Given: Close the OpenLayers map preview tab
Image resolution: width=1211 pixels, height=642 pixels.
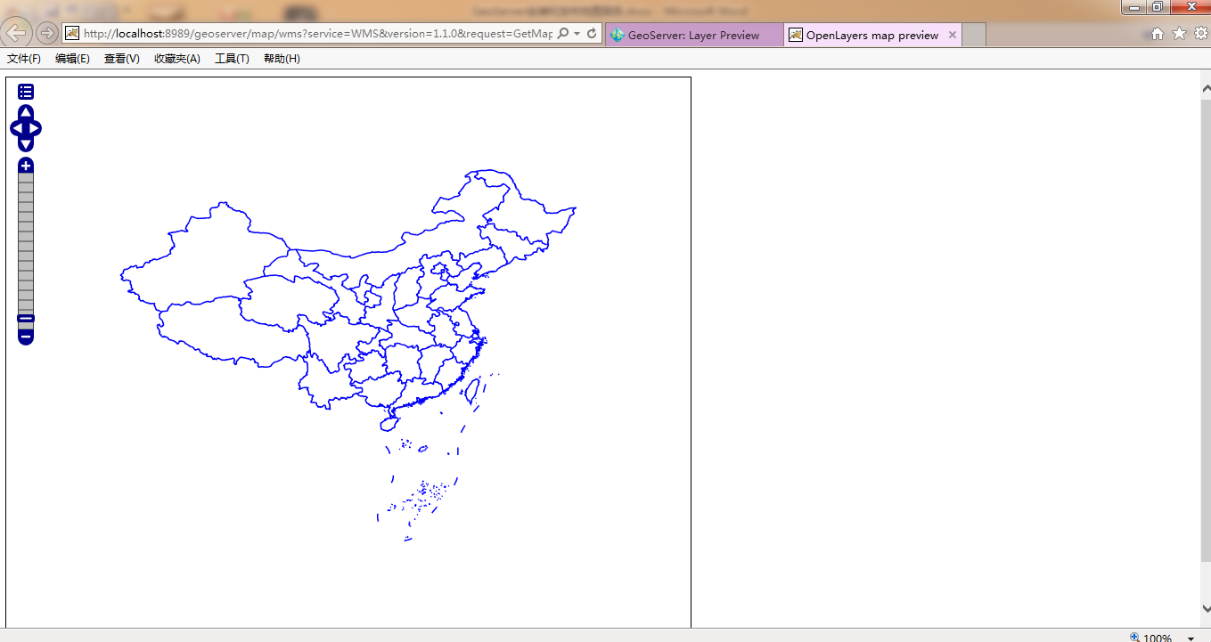Looking at the screenshot, I should pos(953,36).
